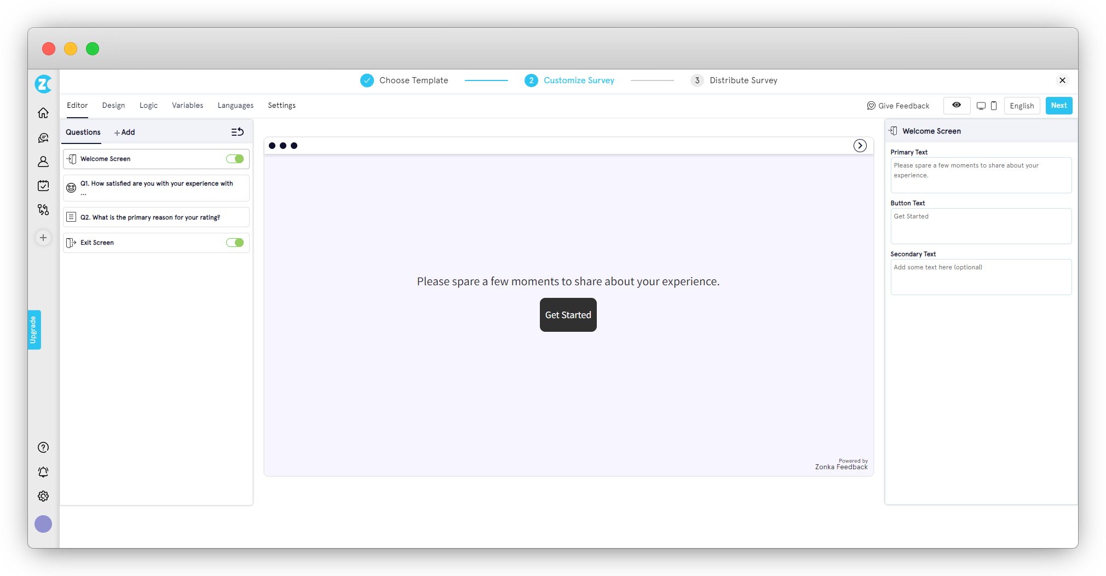Screen dimensions: 1106x576
Task: Open the settings gear icon
Action: coord(43,496)
